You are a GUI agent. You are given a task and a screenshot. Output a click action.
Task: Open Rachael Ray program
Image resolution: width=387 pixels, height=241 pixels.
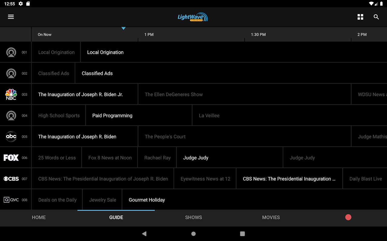tap(157, 158)
